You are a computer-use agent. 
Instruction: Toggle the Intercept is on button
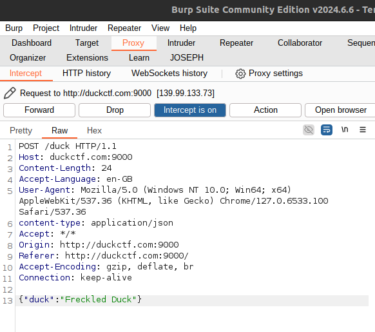click(x=190, y=110)
